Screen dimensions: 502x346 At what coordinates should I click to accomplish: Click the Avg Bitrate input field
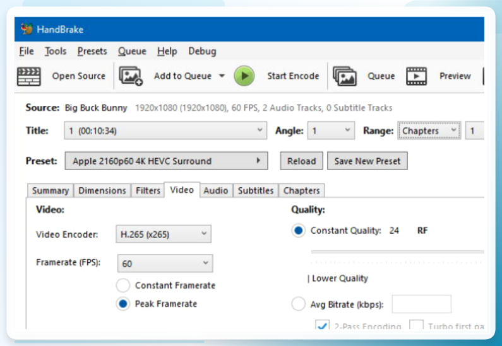(422, 304)
